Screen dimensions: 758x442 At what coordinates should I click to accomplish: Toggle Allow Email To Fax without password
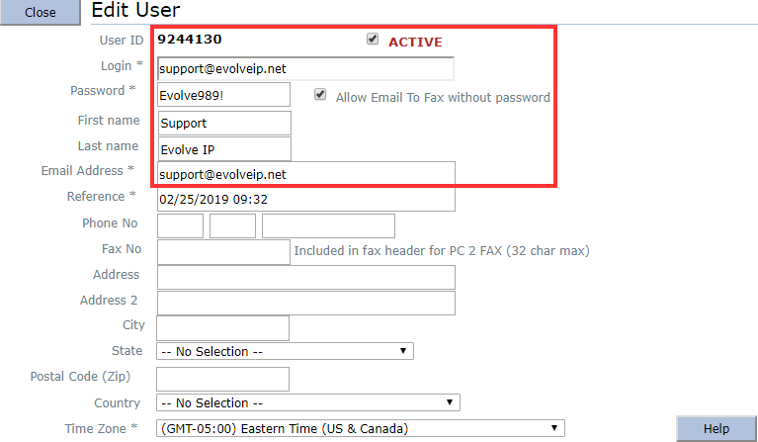pos(320,95)
